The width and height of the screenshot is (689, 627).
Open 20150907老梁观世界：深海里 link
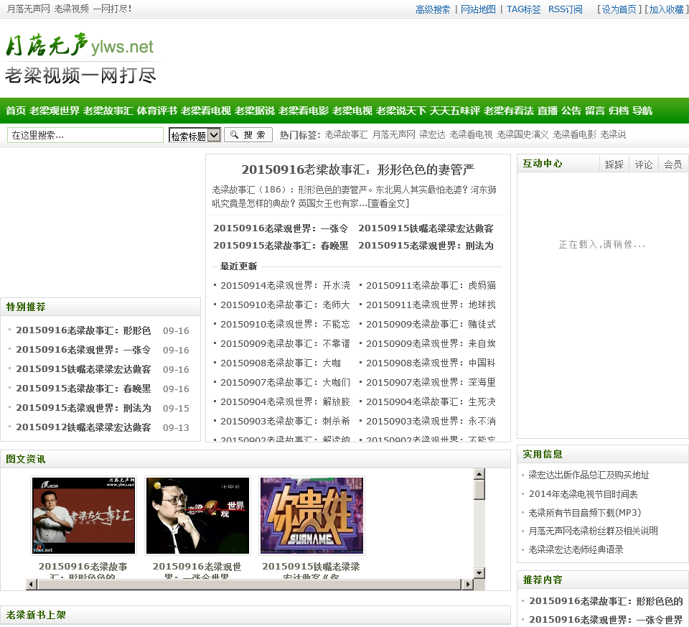[x=431, y=382]
